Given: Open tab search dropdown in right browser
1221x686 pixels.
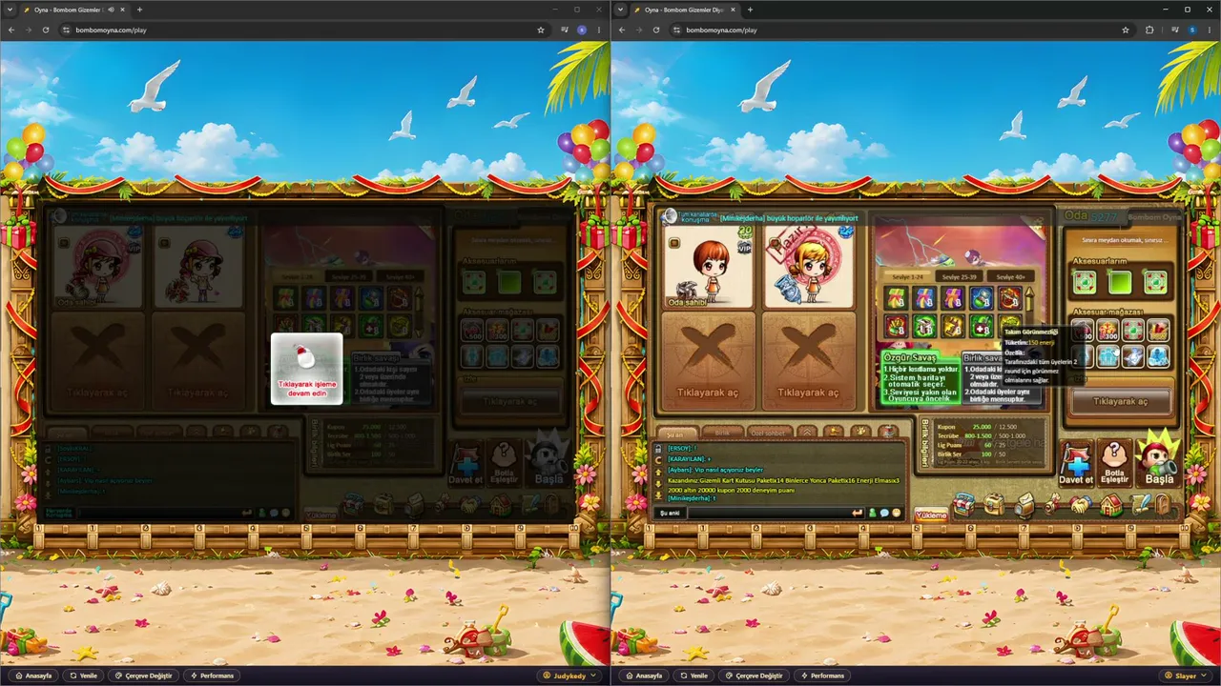Looking at the screenshot, I should pyautogui.click(x=622, y=10).
